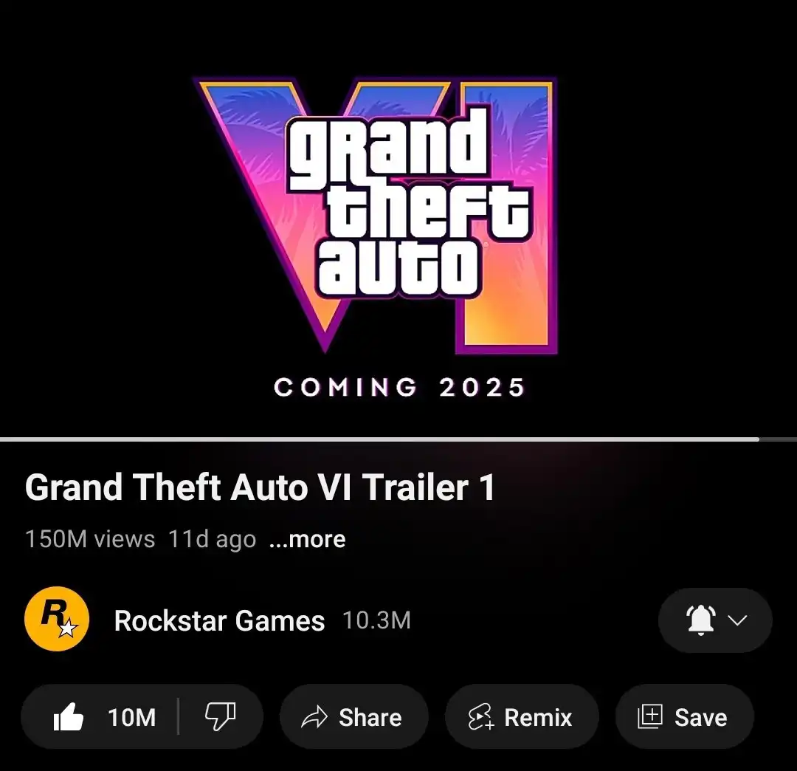
Task: Tap the Share arrow icon
Action: (x=314, y=717)
